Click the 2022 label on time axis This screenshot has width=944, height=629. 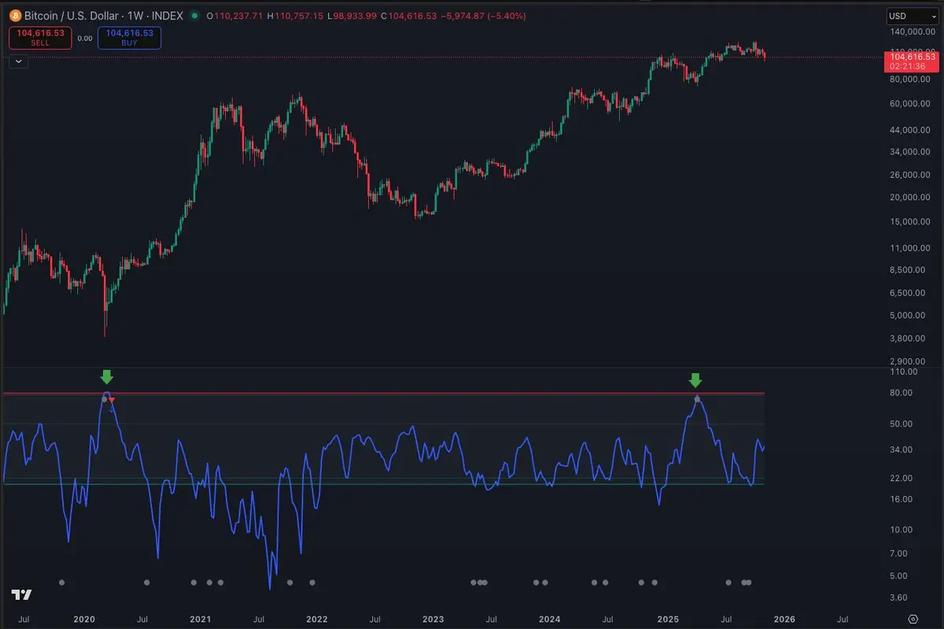point(316,620)
